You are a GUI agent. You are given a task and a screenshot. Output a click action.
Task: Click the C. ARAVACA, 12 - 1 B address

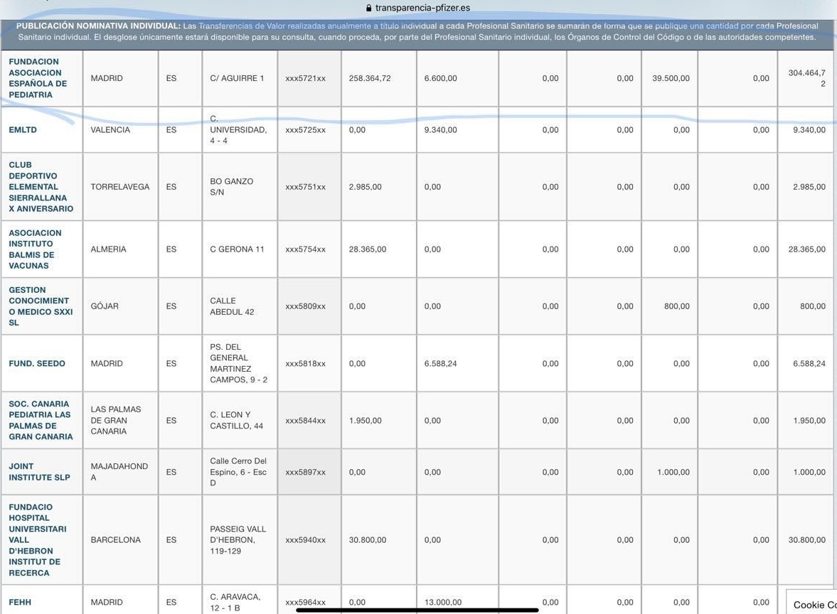235,602
